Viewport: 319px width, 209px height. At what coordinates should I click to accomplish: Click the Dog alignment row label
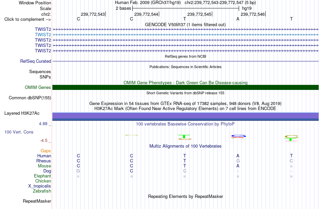(x=47, y=171)
